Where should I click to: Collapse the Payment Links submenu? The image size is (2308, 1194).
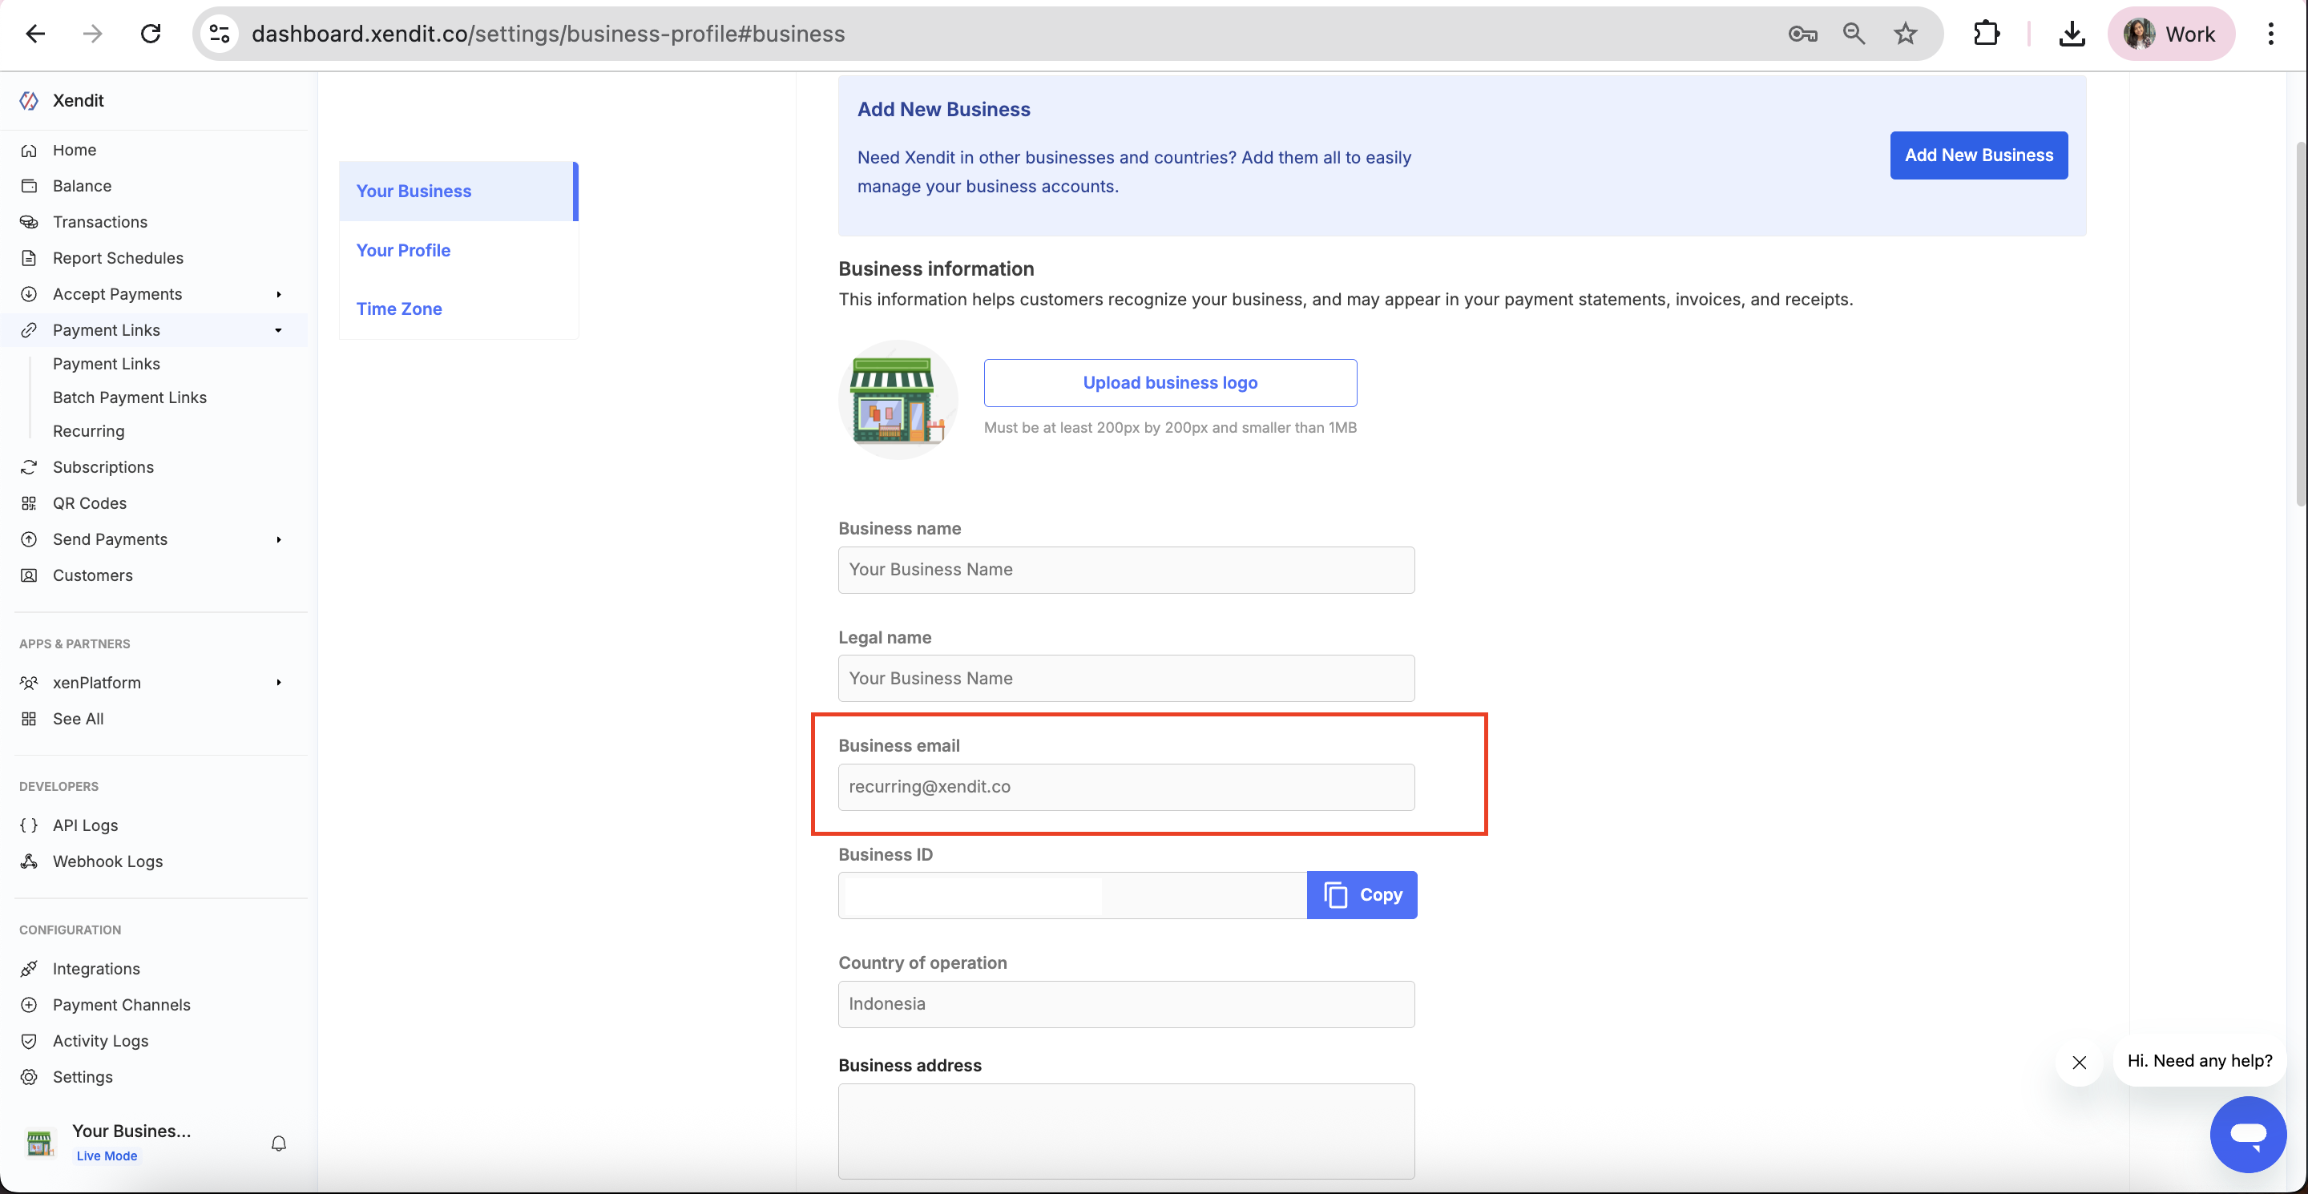pos(279,330)
